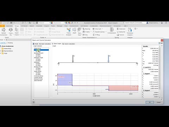Screen dimensions: 169x127
Task: Select Shear Force XZ Plane graph
Action: [38, 52]
